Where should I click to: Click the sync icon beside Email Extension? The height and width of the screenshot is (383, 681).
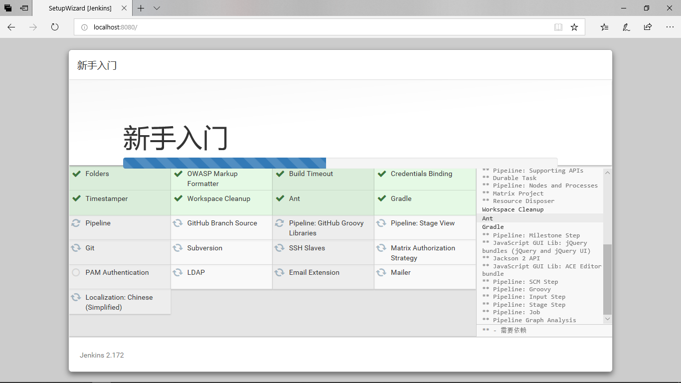279,272
